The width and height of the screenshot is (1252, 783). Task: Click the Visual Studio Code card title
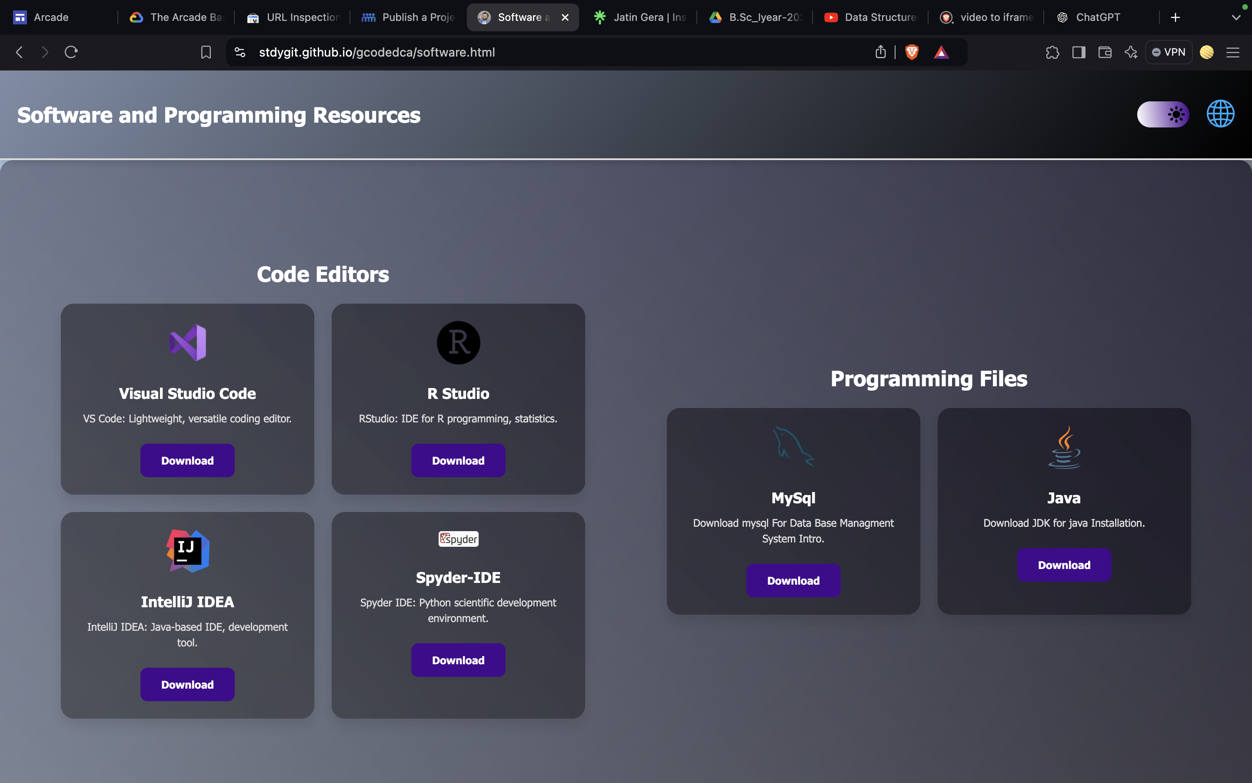187,394
